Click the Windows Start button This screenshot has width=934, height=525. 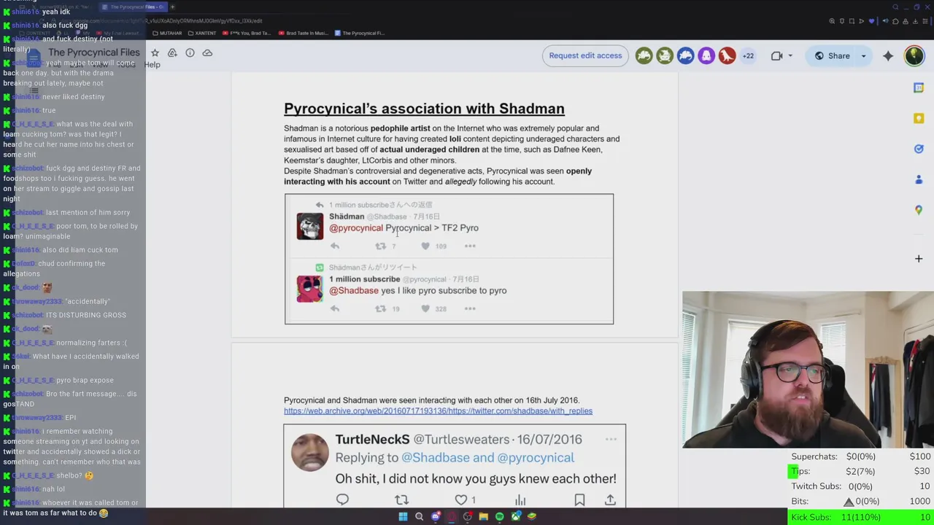[403, 516]
